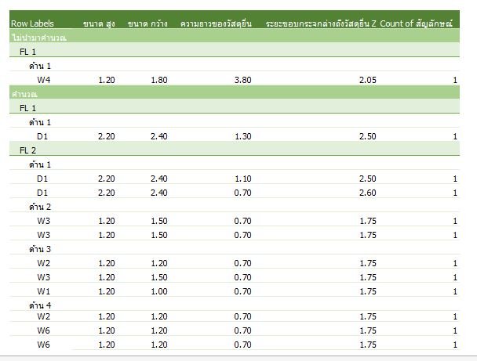Pick the cell with value 1.10
477x361 pixels.
click(242, 179)
